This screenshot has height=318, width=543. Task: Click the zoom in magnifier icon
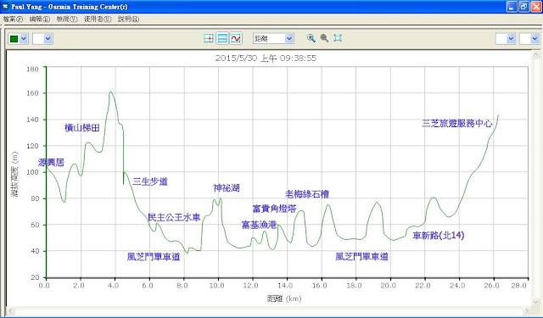pos(311,38)
